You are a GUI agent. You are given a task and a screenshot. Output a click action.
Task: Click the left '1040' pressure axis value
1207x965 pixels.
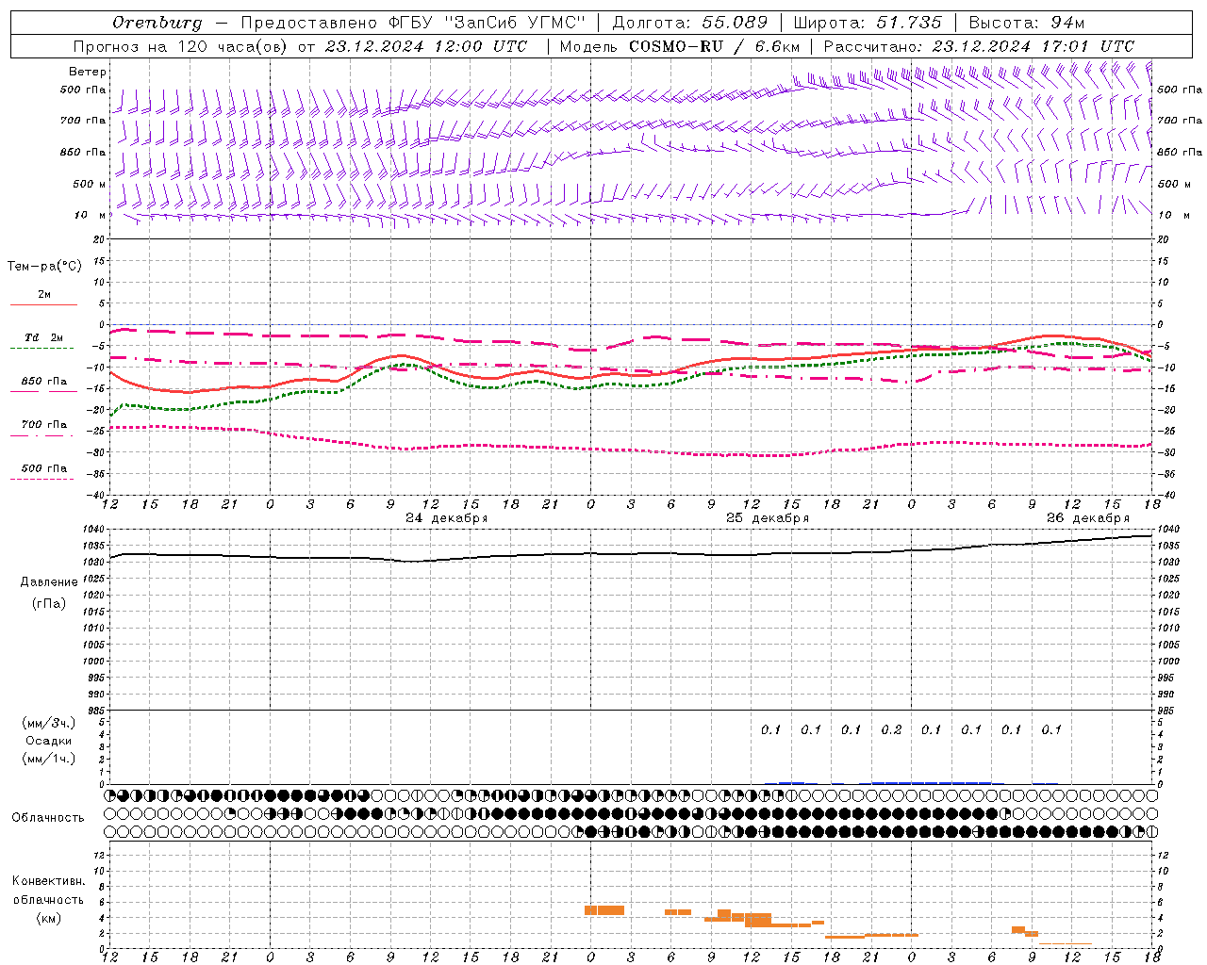95,530
